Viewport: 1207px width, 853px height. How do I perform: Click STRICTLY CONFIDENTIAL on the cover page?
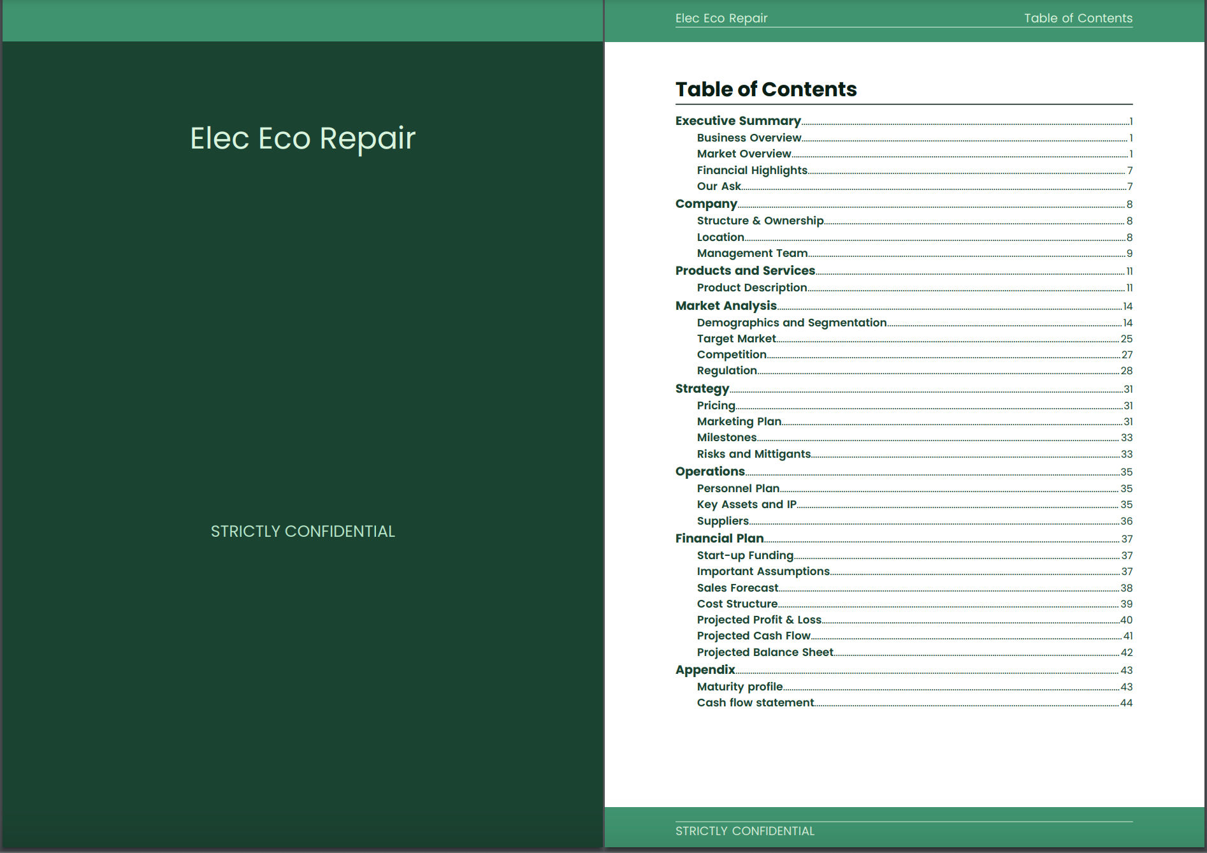click(x=303, y=531)
